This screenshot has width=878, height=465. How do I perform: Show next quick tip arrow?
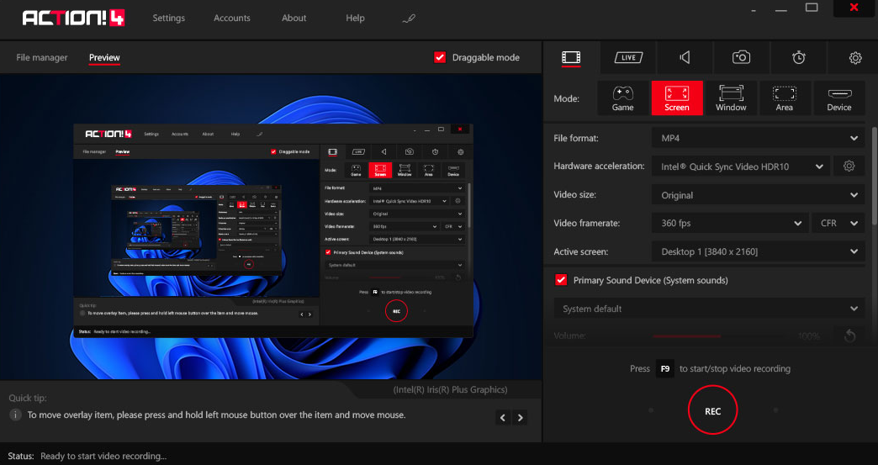click(521, 417)
